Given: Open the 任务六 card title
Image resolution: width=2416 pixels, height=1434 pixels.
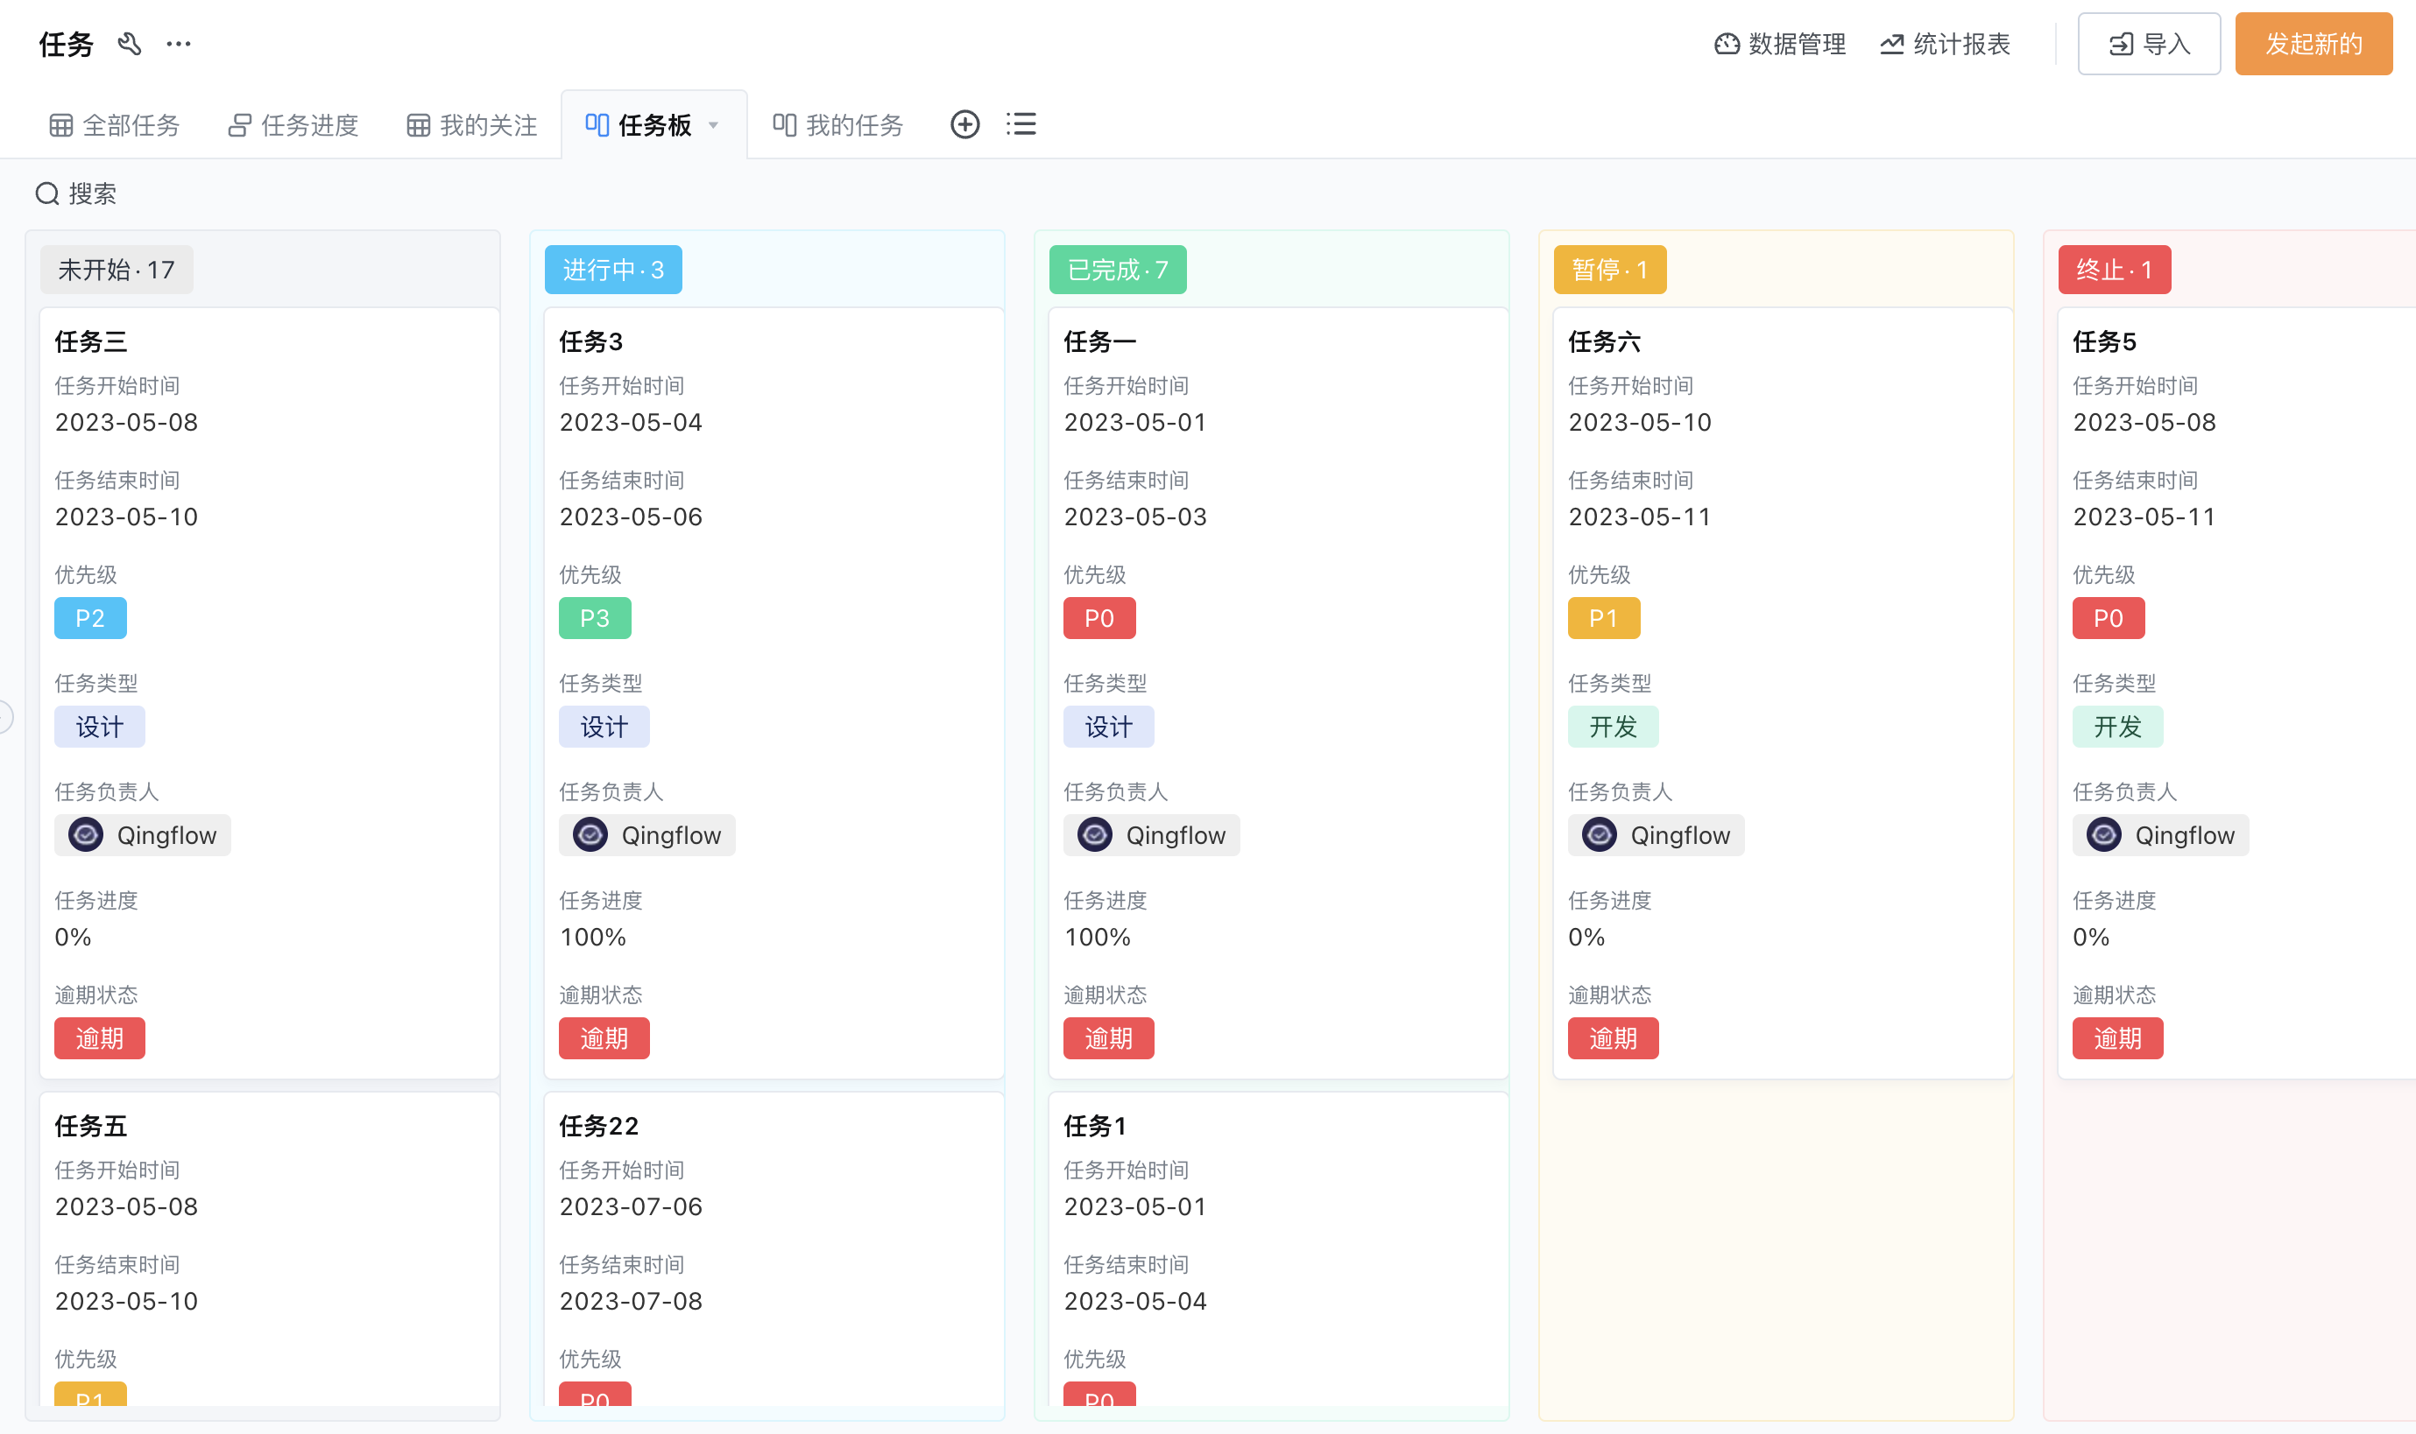Looking at the screenshot, I should [1605, 341].
